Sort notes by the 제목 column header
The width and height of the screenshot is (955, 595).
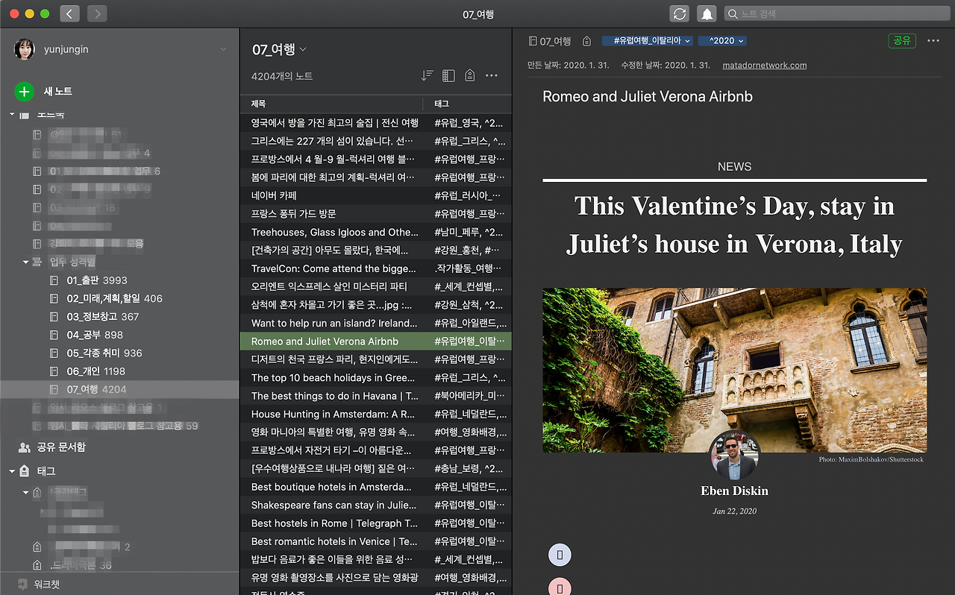coord(331,104)
